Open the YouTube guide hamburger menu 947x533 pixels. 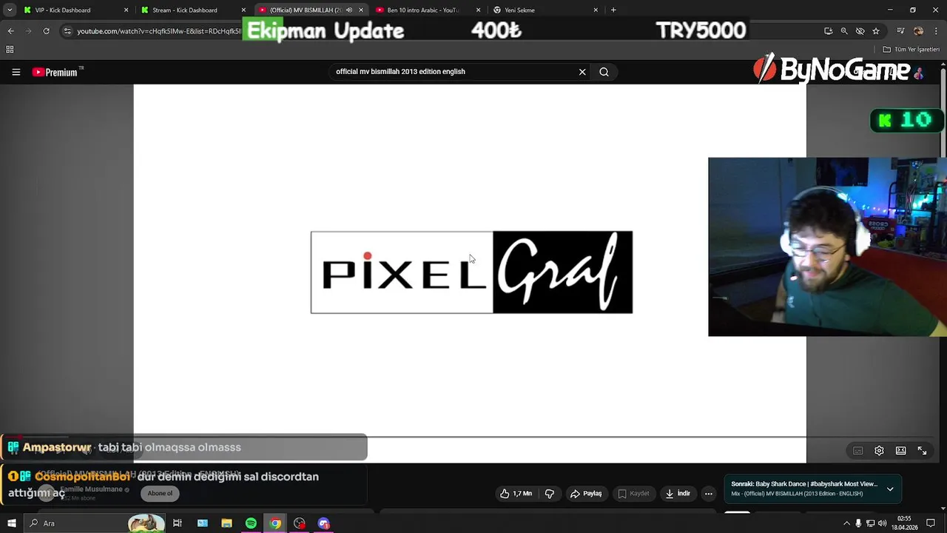[x=16, y=72]
